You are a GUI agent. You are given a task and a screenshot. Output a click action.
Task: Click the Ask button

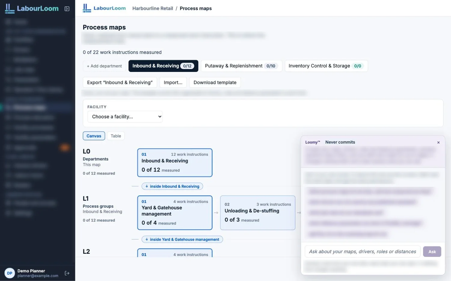click(x=432, y=252)
